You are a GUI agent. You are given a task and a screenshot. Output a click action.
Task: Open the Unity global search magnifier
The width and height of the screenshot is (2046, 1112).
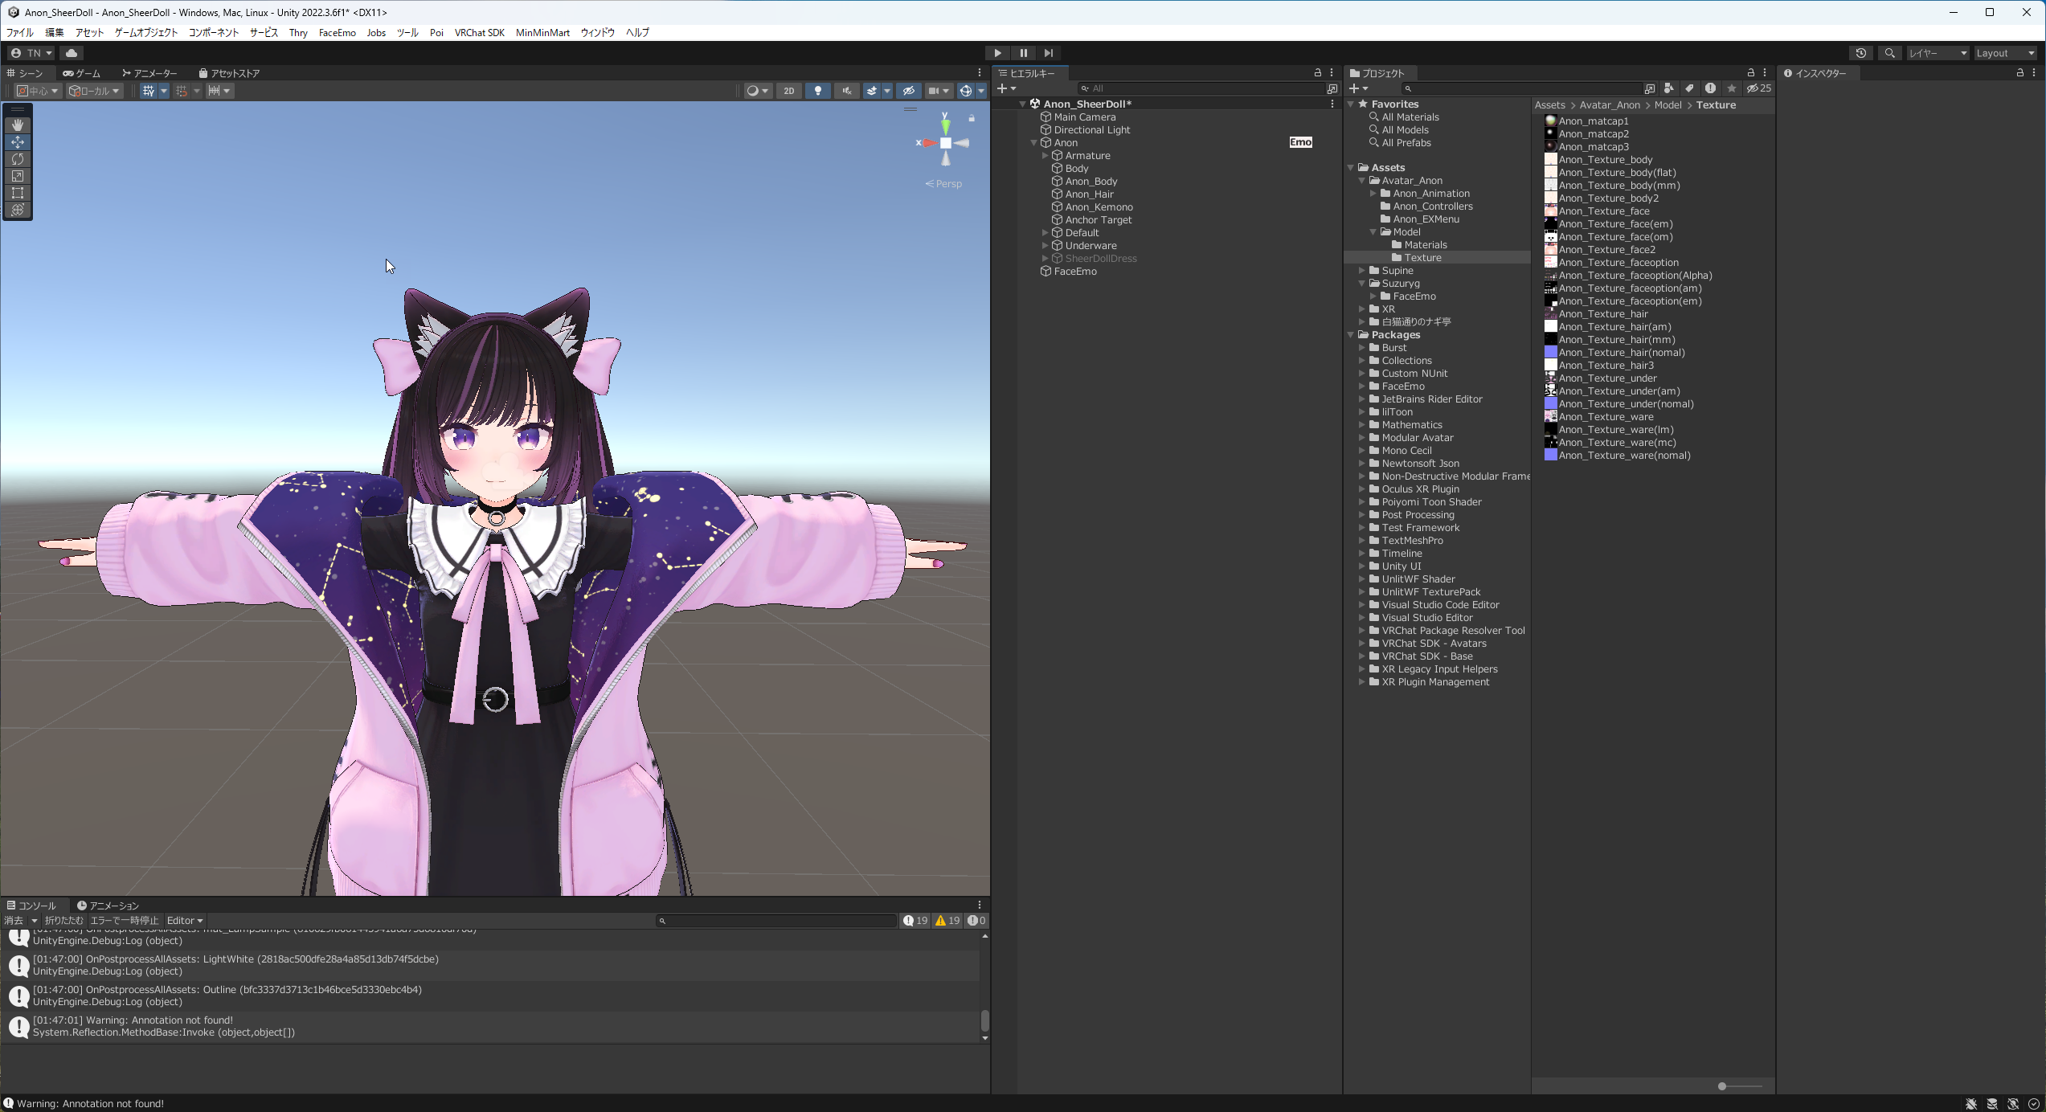[x=1890, y=53]
